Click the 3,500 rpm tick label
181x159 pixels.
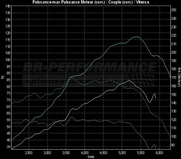click(66, 153)
